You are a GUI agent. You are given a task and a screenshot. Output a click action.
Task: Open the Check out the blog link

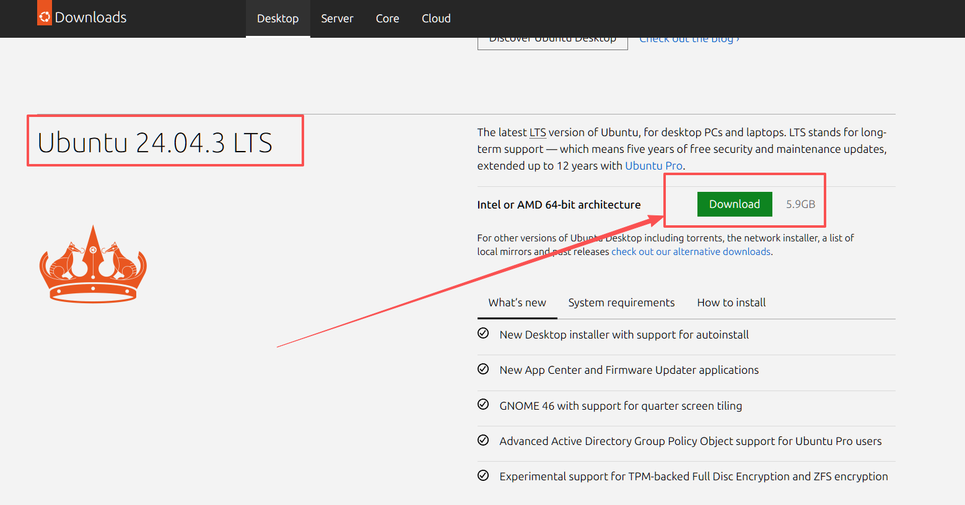click(x=689, y=41)
